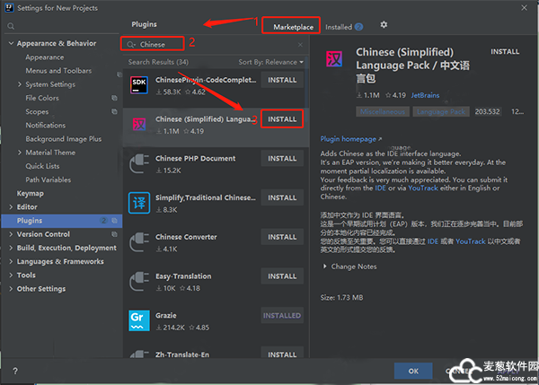The image size is (539, 385).
Task: Switch to the Marketplace tab
Action: [292, 27]
